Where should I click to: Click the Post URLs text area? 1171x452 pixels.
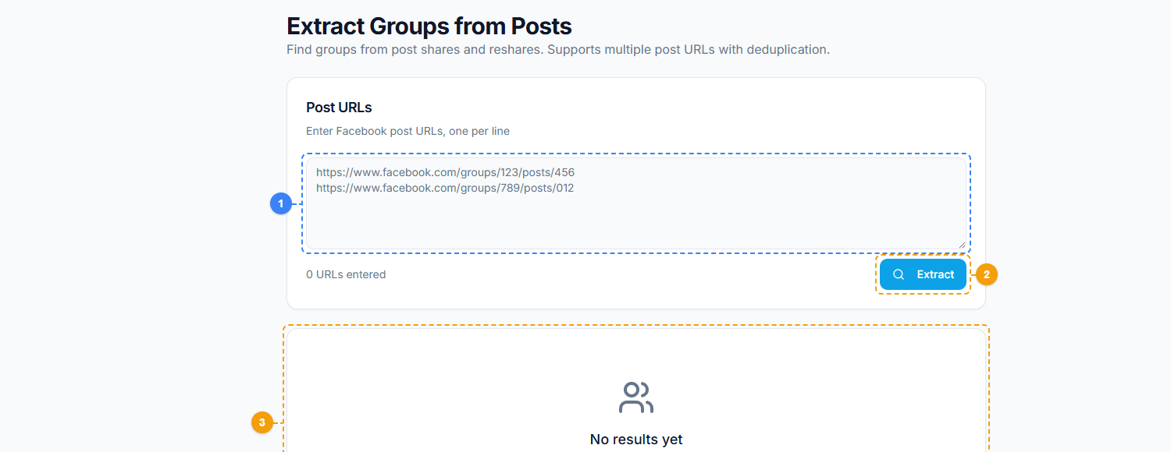636,203
